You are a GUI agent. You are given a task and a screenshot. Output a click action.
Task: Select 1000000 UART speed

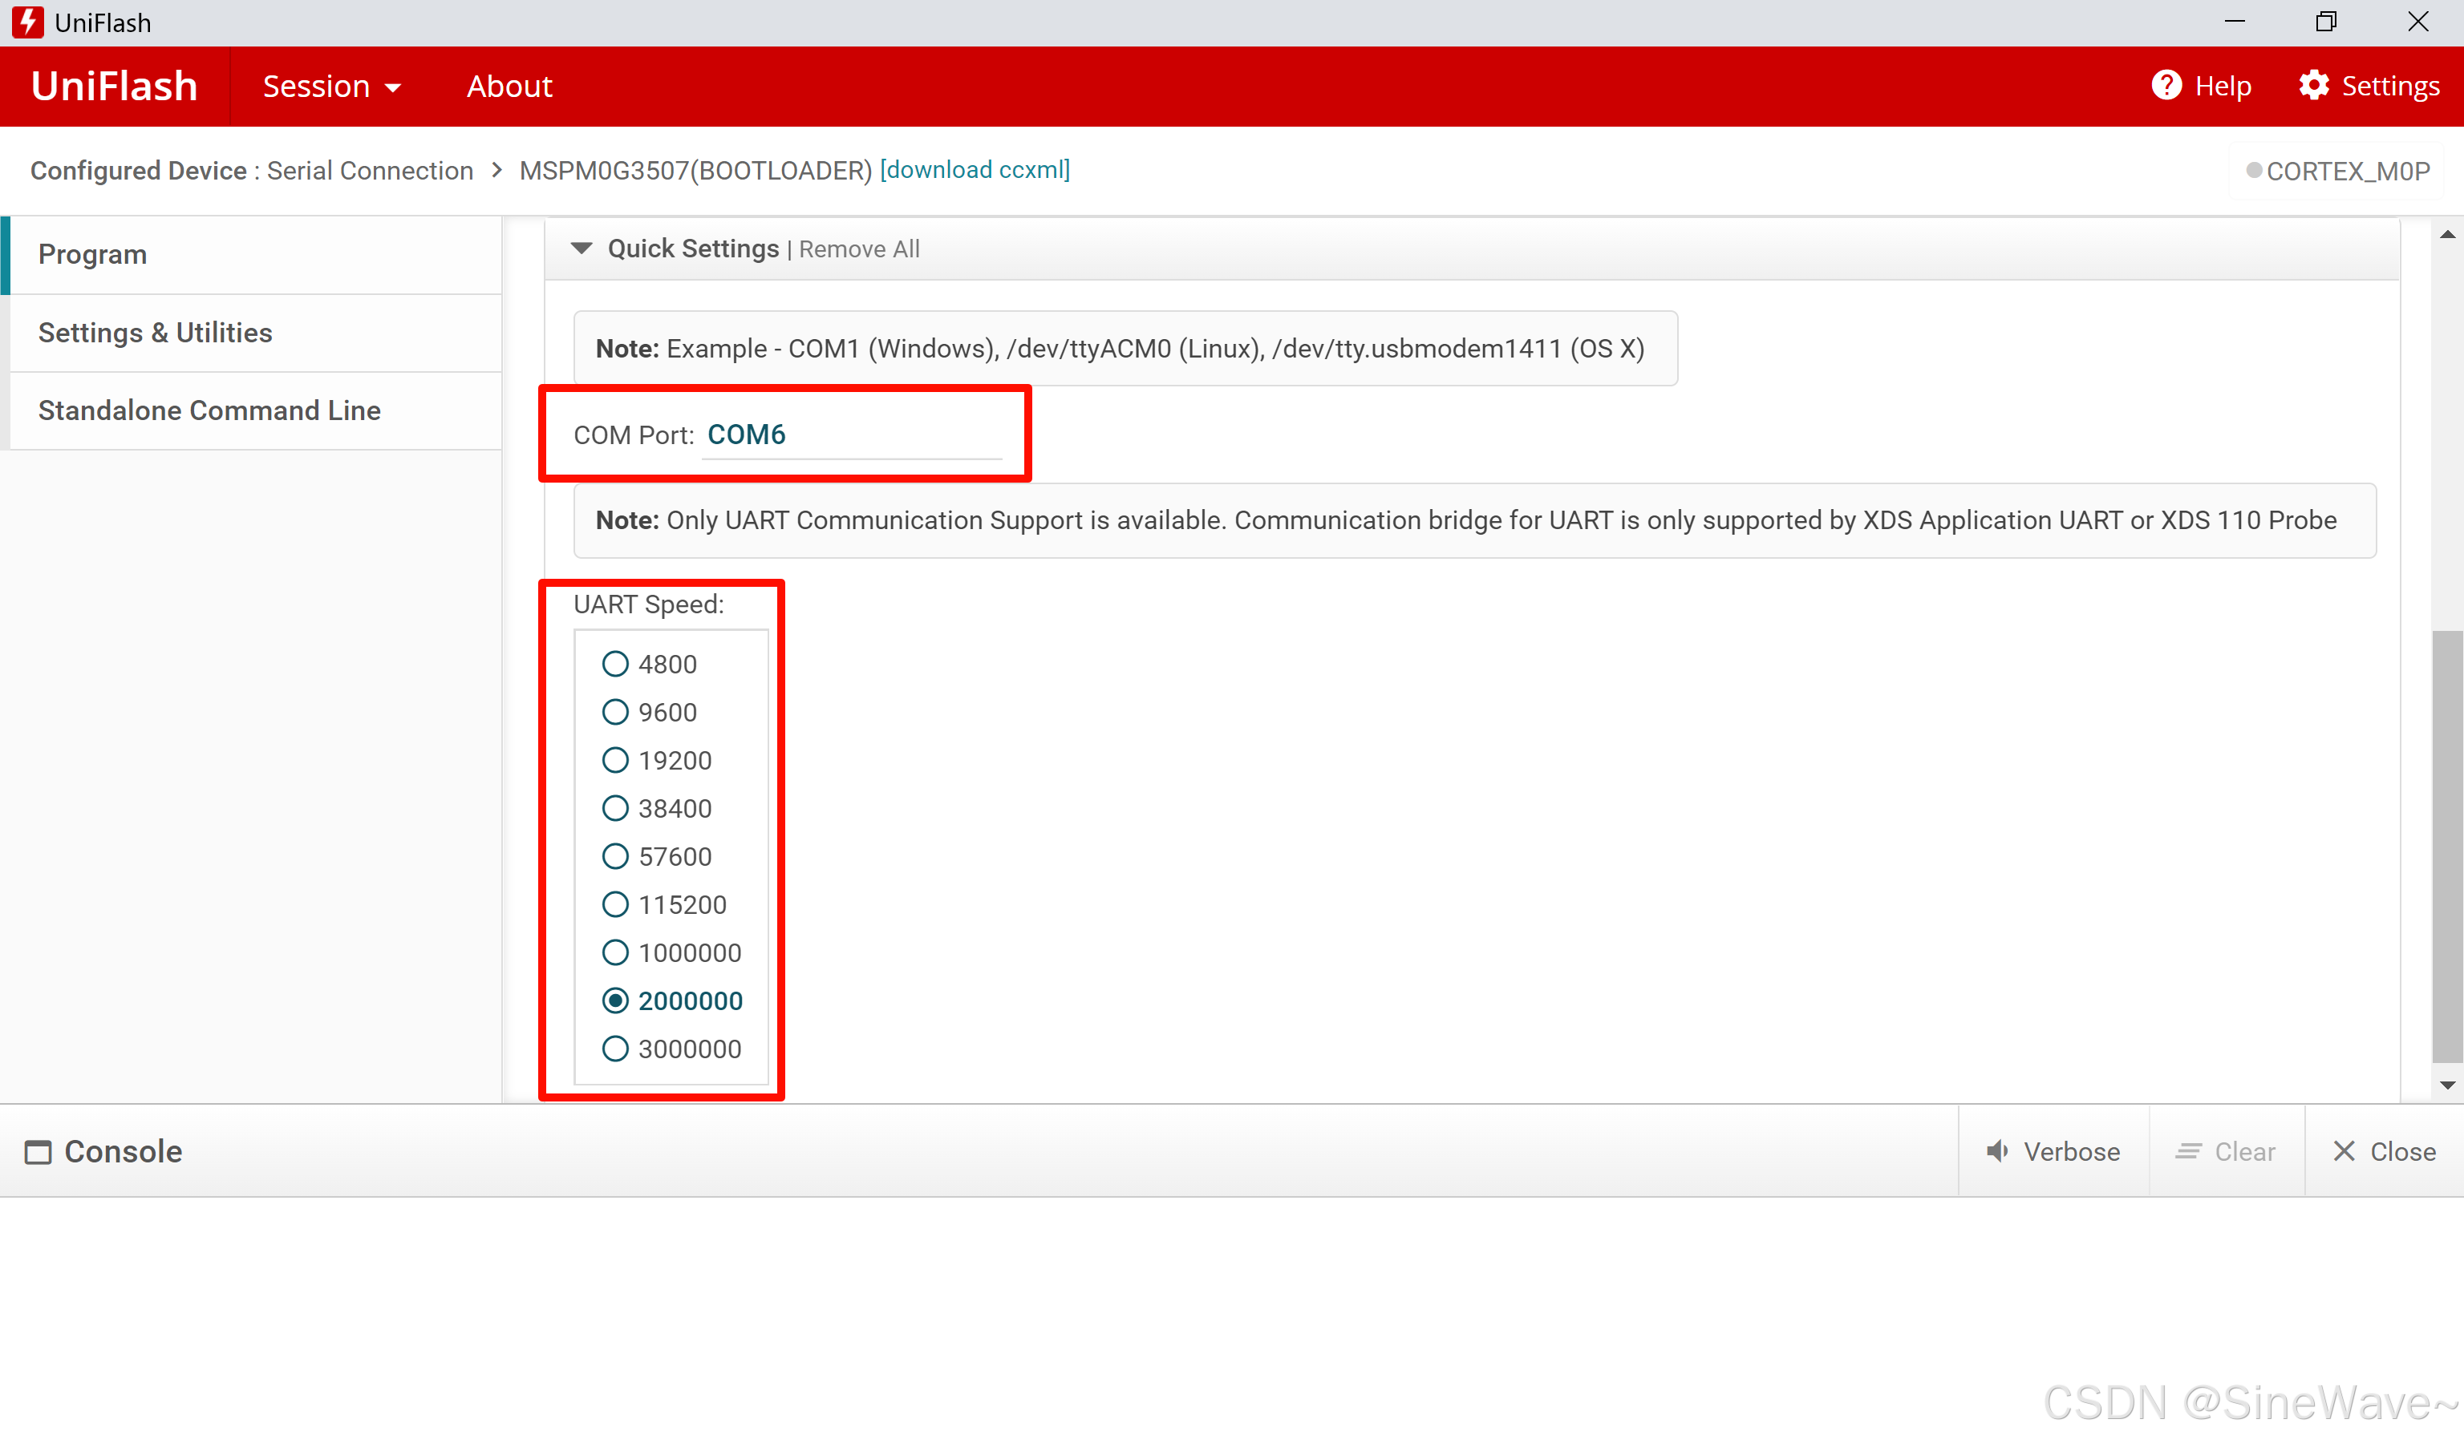tap(615, 952)
